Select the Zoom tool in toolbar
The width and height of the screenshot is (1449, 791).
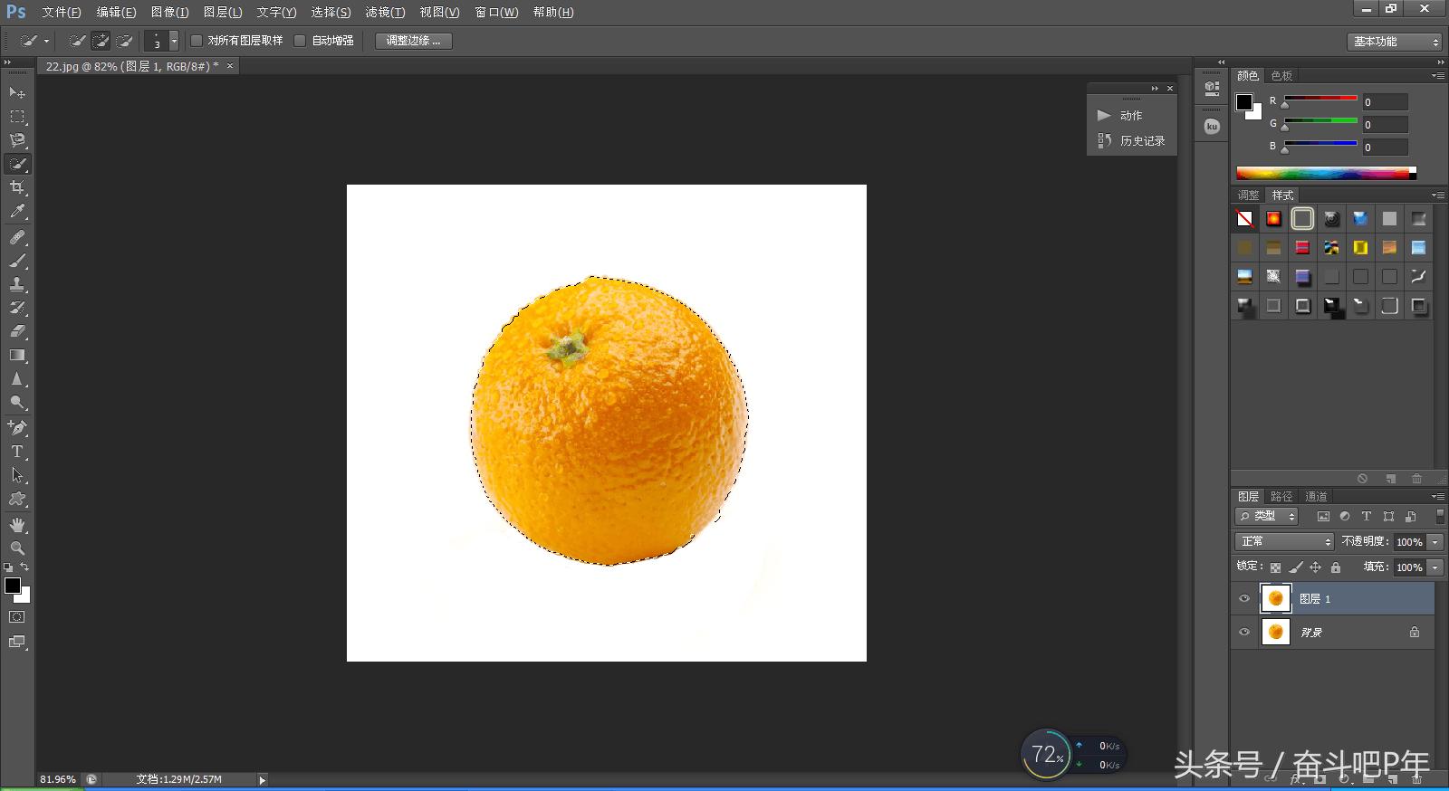[x=17, y=548]
